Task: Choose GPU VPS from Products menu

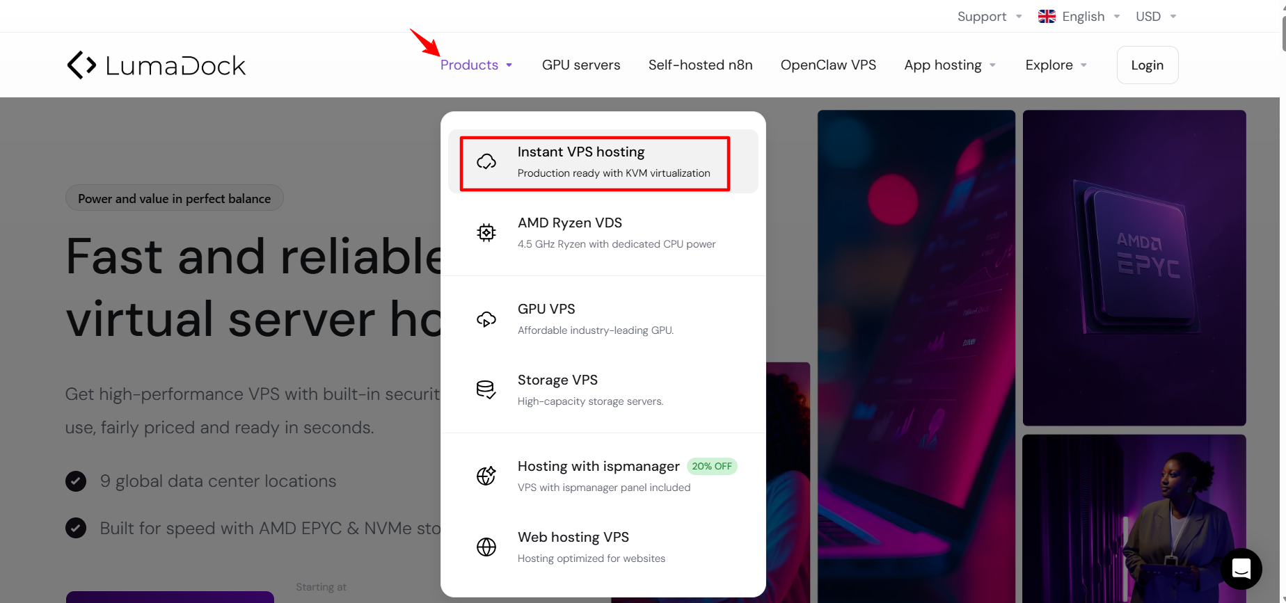Action: click(603, 319)
